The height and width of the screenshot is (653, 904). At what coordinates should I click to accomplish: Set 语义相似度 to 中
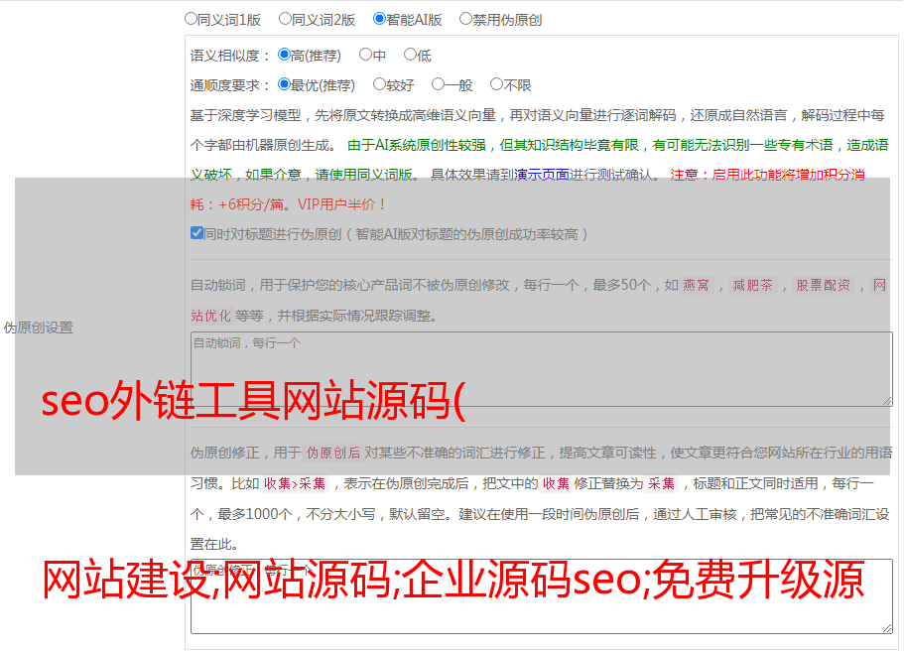point(365,55)
